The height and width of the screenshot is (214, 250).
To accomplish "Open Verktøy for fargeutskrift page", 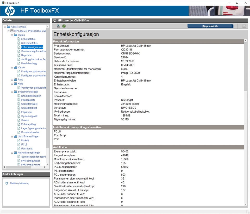I will [x=34, y=88].
